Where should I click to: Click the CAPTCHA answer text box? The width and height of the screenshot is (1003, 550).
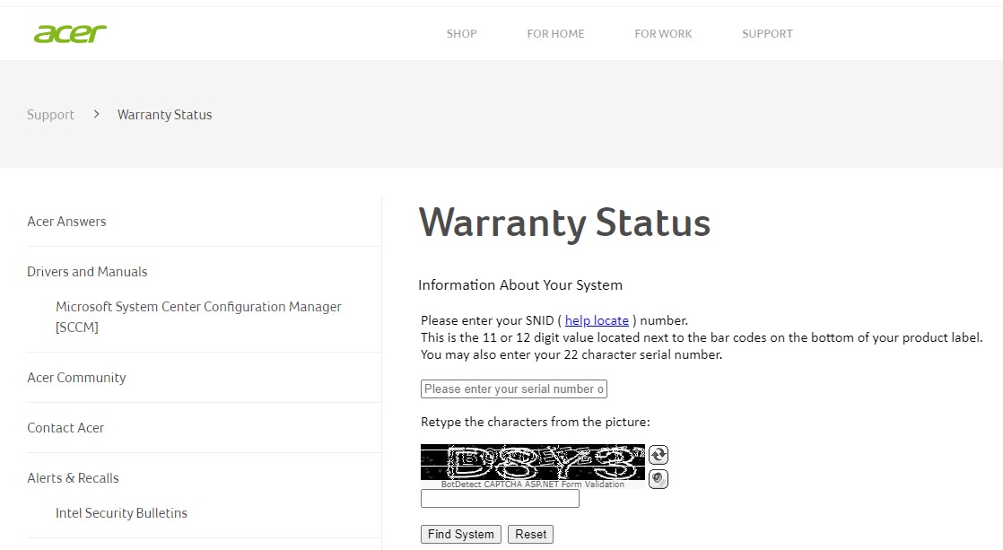click(500, 499)
